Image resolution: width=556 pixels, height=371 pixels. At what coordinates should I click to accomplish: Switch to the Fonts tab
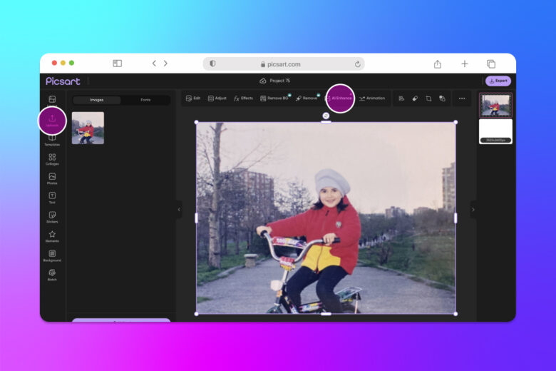click(x=145, y=100)
